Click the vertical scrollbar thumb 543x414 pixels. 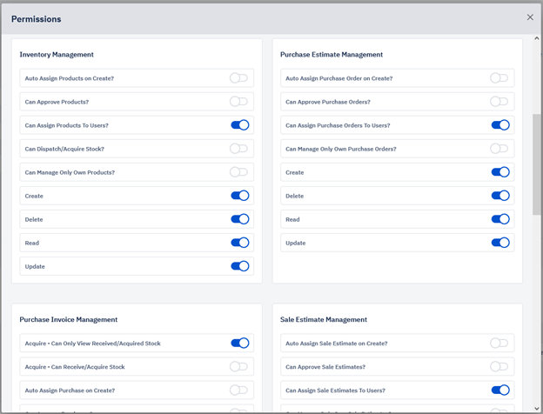[x=537, y=164]
